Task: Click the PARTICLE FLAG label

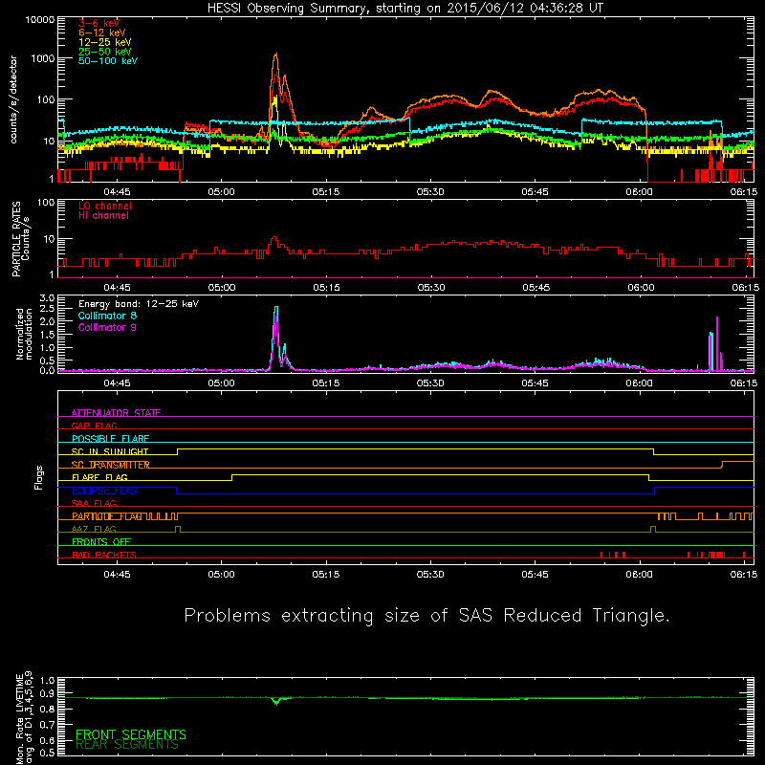Action: pyautogui.click(x=107, y=516)
